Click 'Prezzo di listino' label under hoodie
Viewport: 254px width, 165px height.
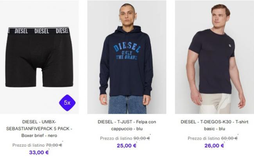[116, 138]
